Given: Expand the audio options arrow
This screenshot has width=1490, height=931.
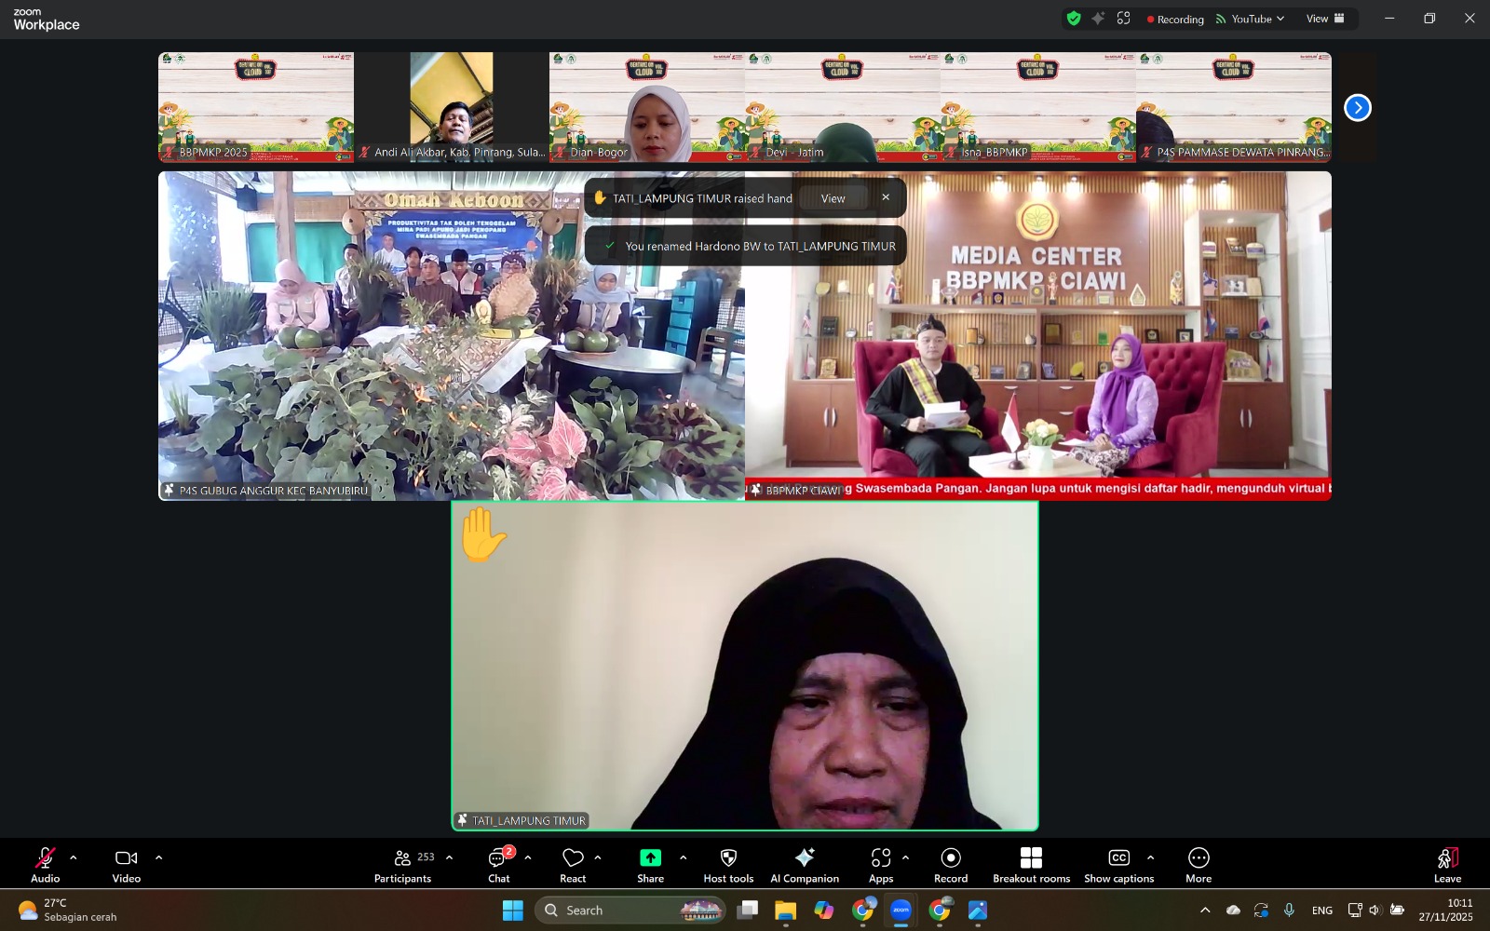Looking at the screenshot, I should tap(74, 857).
